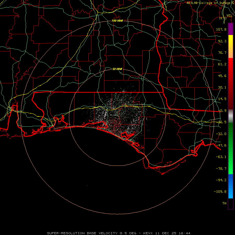This screenshot has height=235, width=235.
Task: Click the [KT] units label
Action: click(223, 18)
